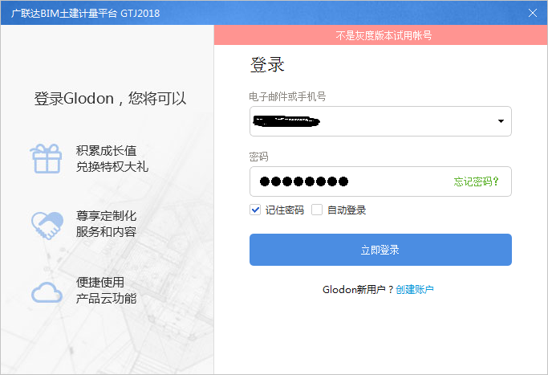The width and height of the screenshot is (548, 375).
Task: Click the 便捷使用 产品云功能 text
Action: pos(106,291)
